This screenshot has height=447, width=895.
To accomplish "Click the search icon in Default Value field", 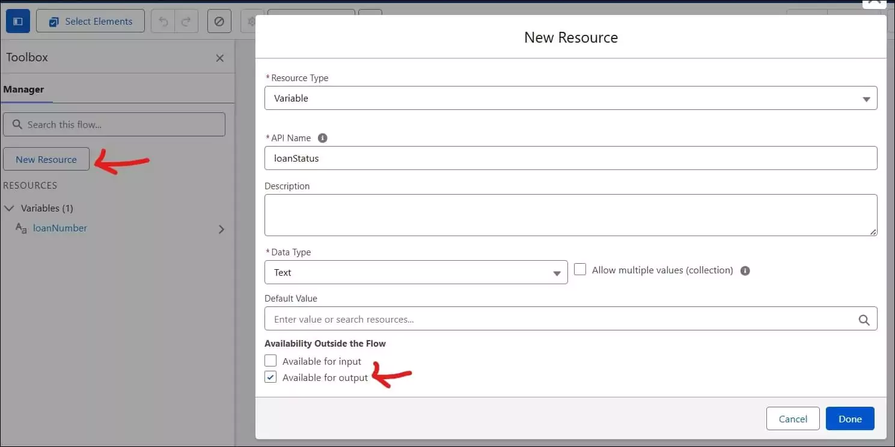I will 864,319.
